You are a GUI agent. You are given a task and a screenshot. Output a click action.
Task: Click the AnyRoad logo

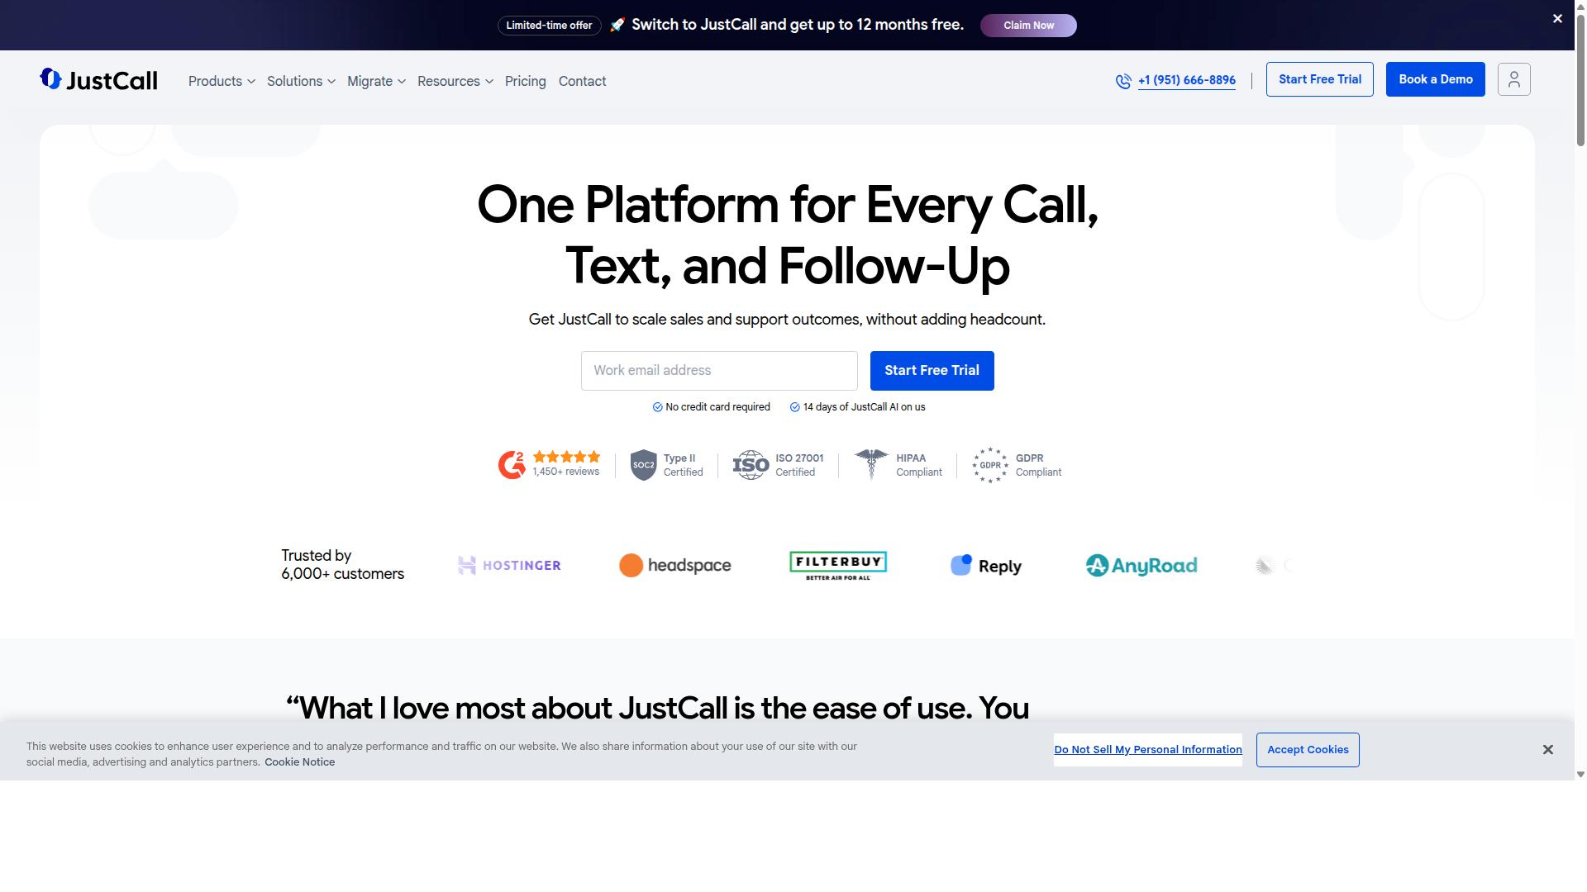click(1141, 566)
